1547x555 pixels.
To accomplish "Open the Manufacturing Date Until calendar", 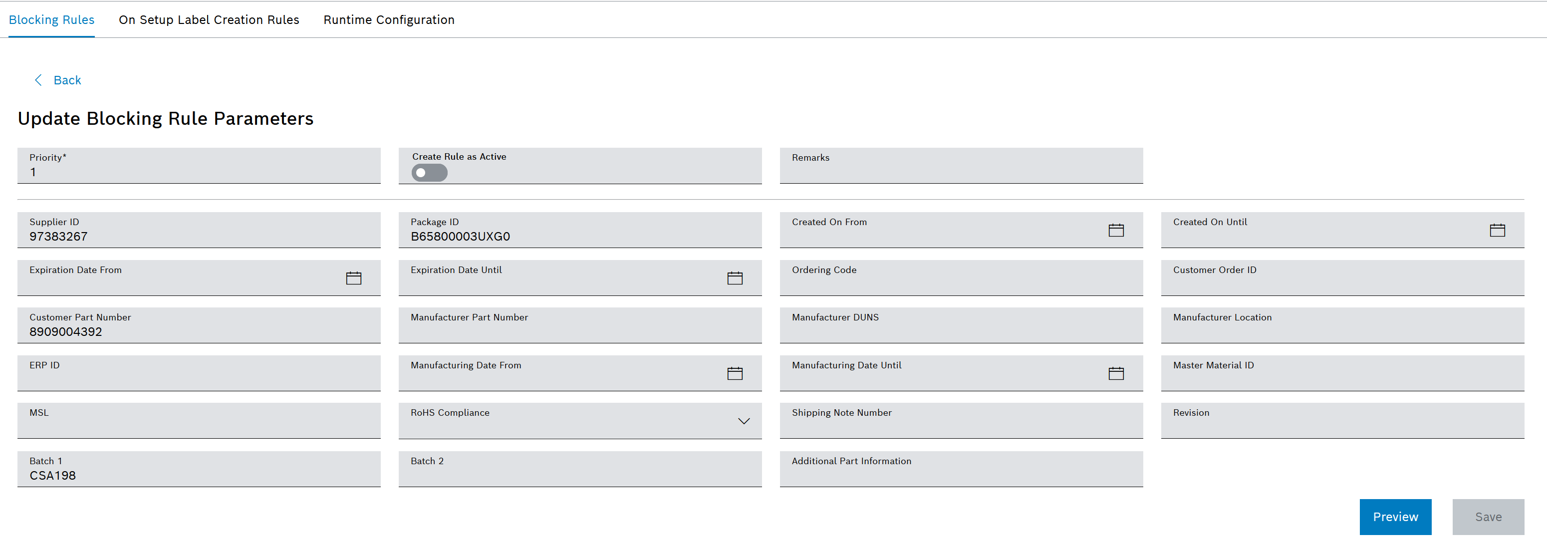I will 1116,374.
